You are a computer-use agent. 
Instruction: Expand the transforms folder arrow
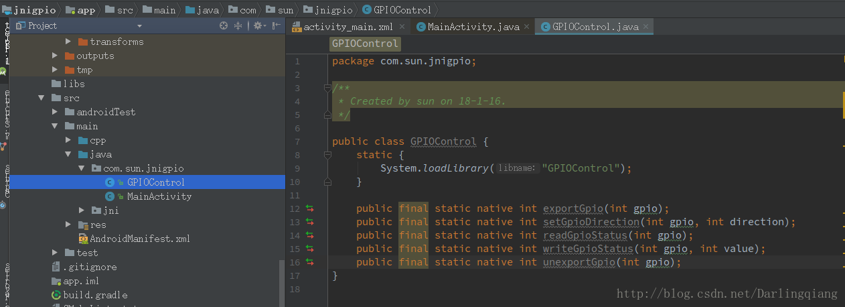tap(68, 42)
